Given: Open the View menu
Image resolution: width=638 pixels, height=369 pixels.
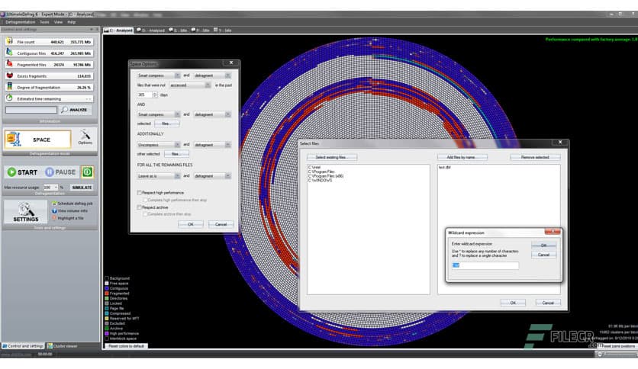Looking at the screenshot, I should pyautogui.click(x=58, y=22).
